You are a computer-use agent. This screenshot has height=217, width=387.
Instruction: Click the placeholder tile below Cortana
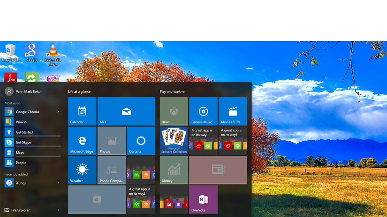(141, 170)
